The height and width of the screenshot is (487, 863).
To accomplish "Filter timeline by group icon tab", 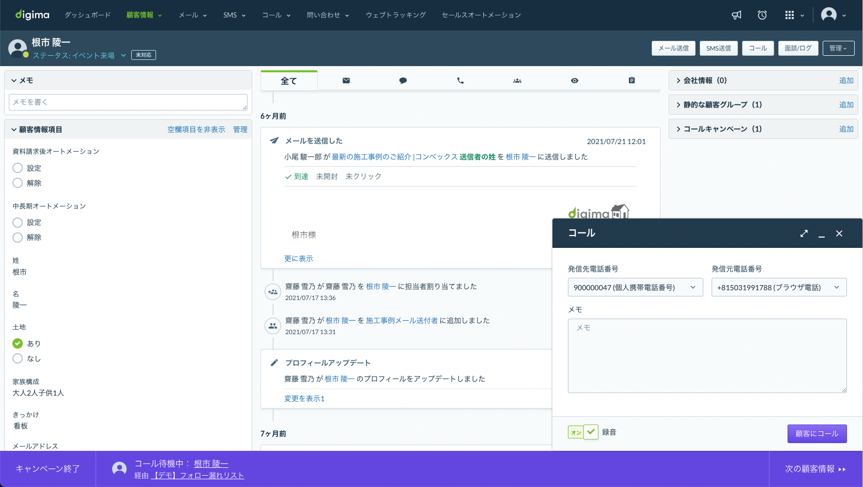I will pyautogui.click(x=517, y=81).
